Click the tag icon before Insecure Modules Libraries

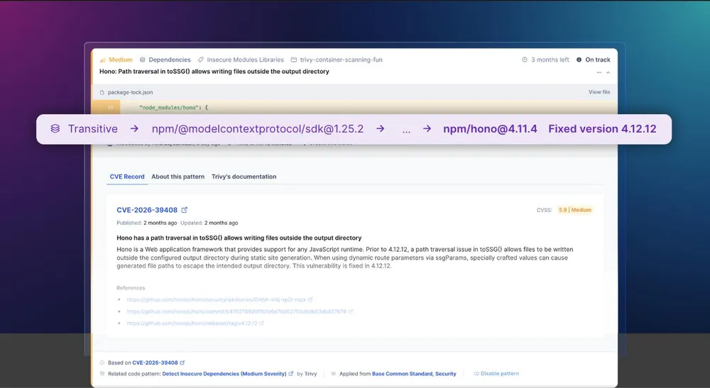click(201, 60)
